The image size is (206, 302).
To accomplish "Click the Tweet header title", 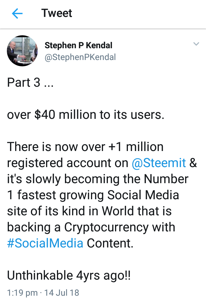I will coord(57,13).
